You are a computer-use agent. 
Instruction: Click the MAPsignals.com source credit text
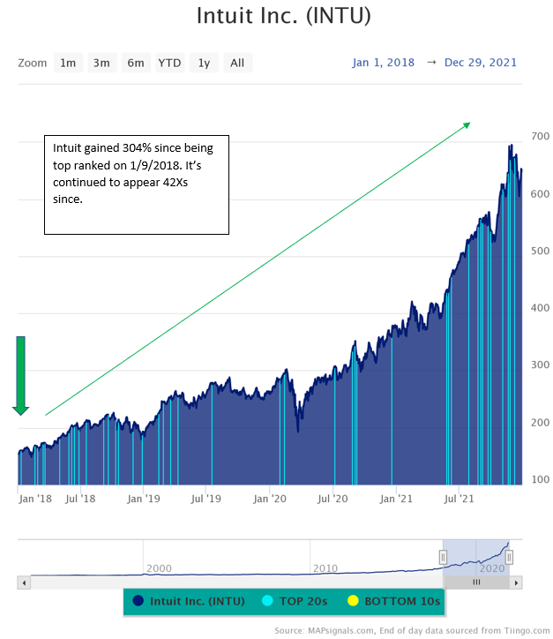coord(412,631)
